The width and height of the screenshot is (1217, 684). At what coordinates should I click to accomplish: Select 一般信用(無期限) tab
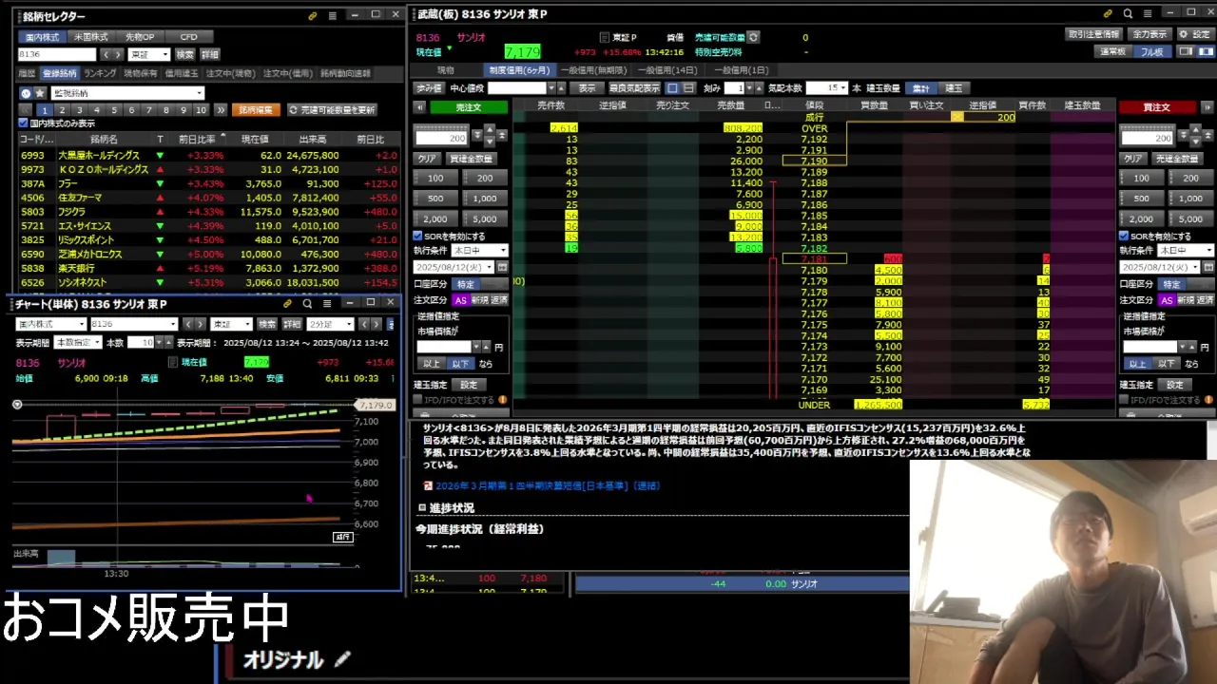[593, 70]
